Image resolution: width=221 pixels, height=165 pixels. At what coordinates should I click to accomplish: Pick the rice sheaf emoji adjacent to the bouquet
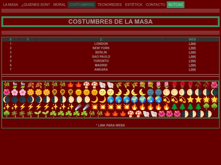click(135, 85)
